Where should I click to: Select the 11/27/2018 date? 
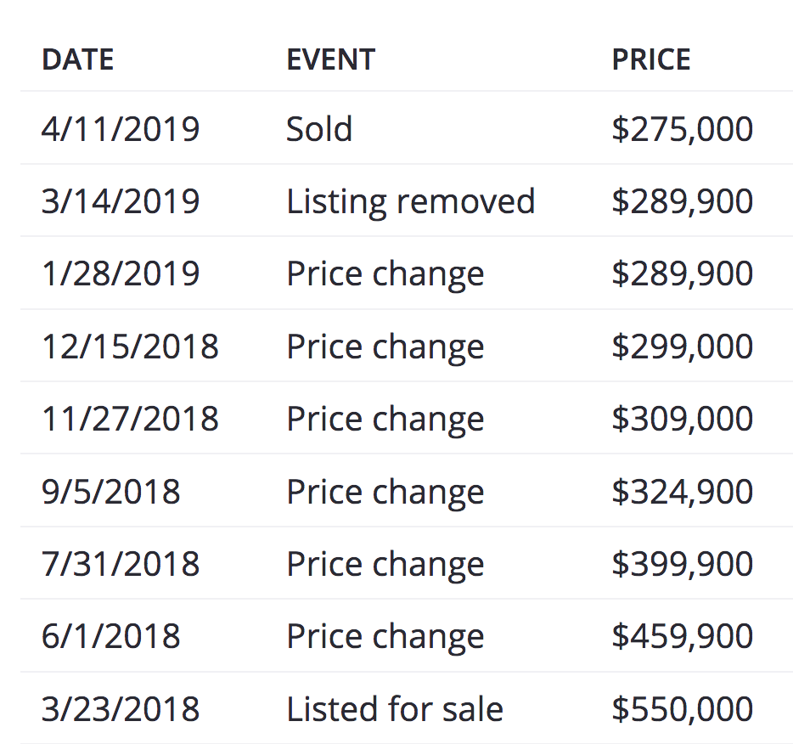130,419
